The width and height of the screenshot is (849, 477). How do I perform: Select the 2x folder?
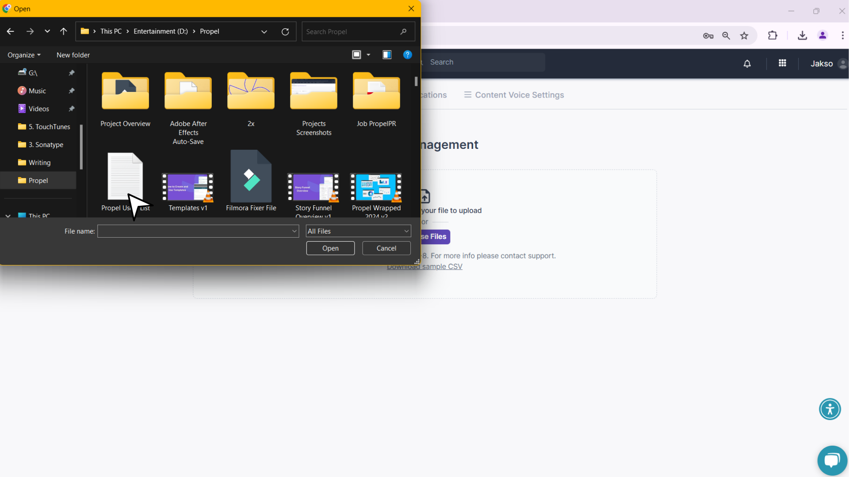[251, 99]
